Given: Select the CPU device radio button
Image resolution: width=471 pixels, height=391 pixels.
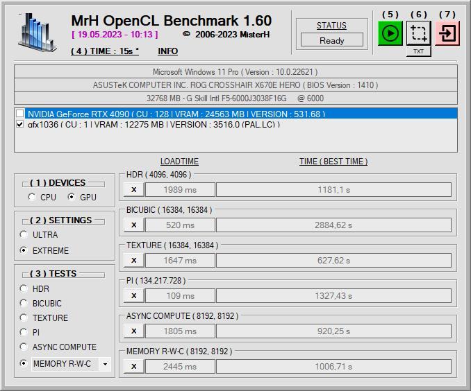Looking at the screenshot, I should 31,197.
